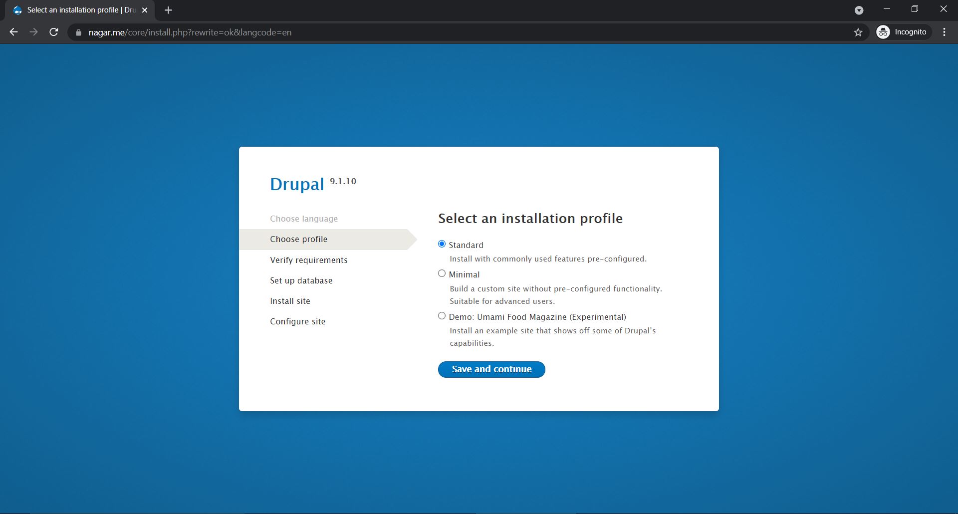The height and width of the screenshot is (514, 958).
Task: Click the browser back arrow
Action: click(x=13, y=32)
